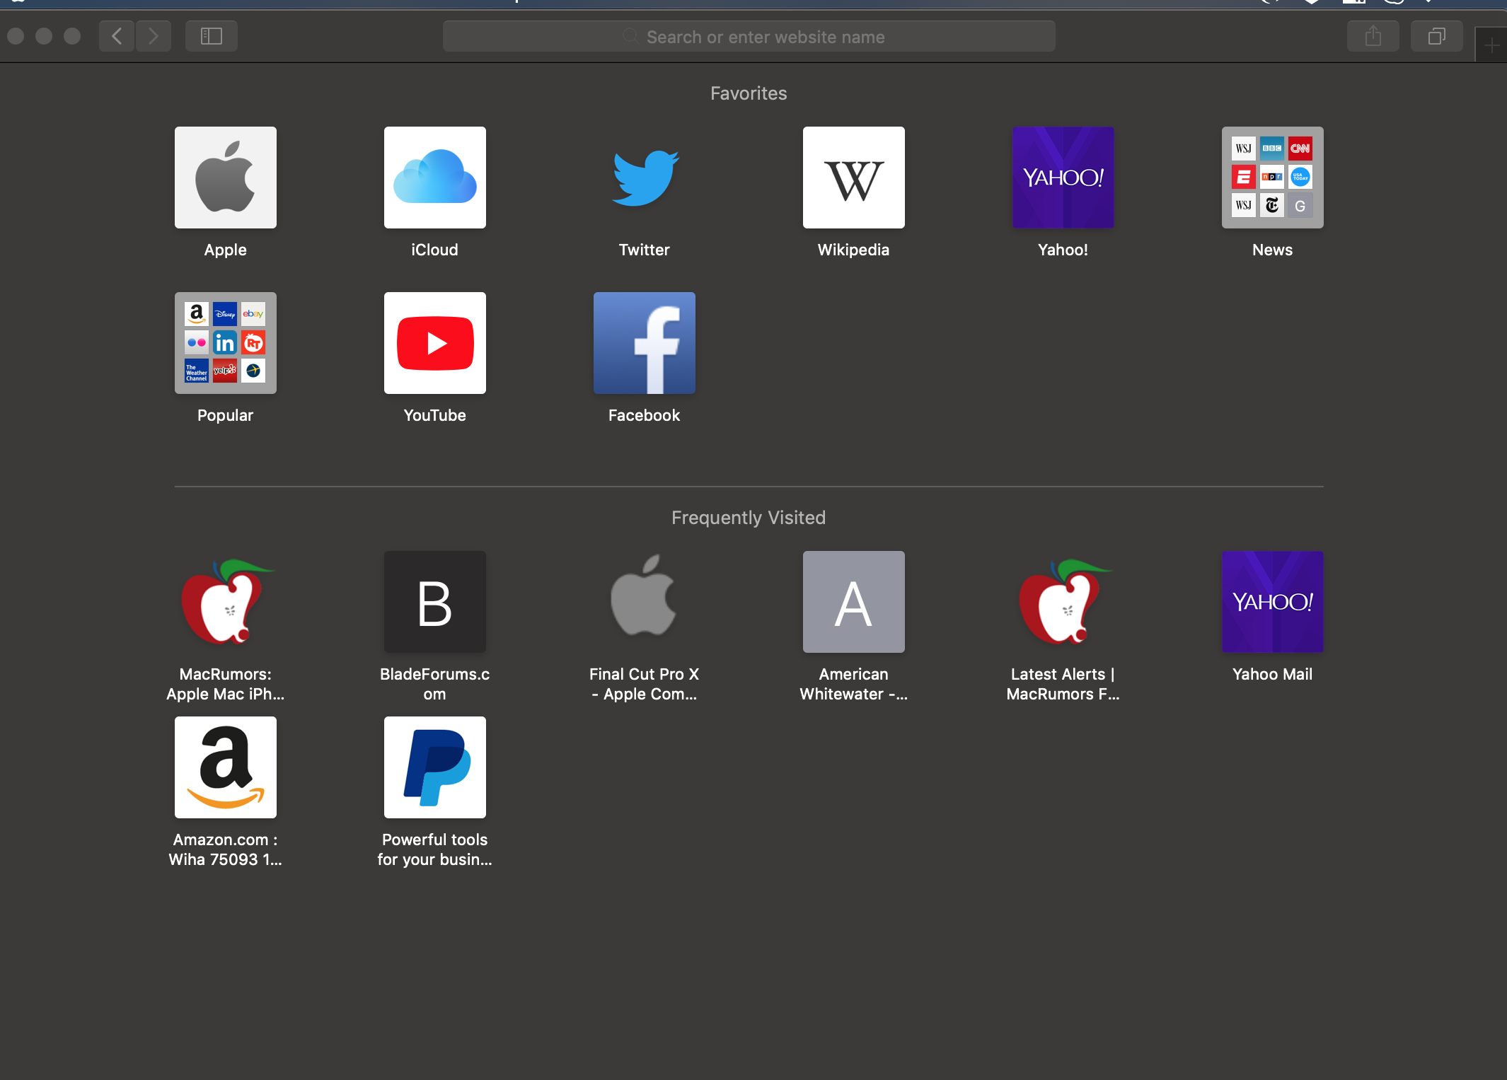This screenshot has width=1507, height=1080.
Task: Click the News label text
Action: (1272, 250)
